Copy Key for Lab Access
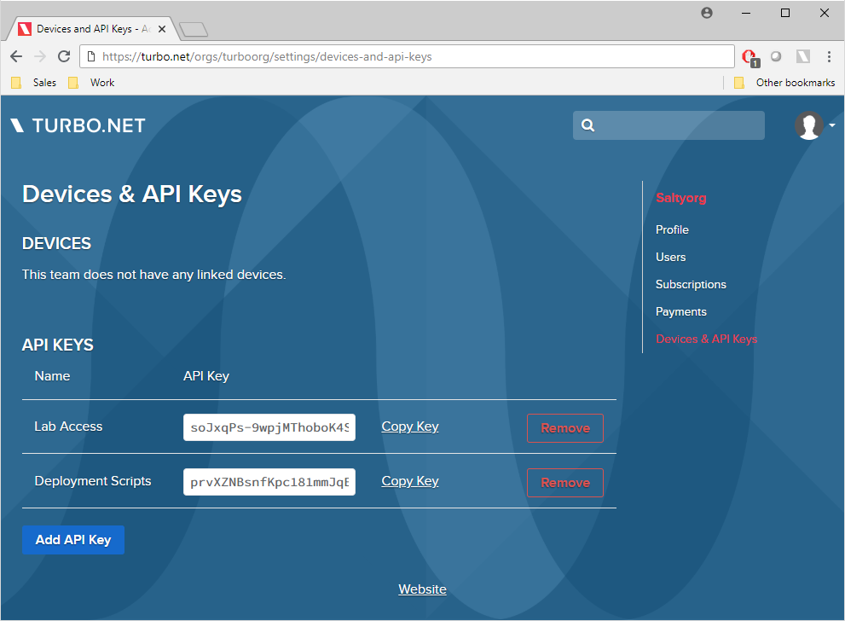845x621 pixels. point(409,426)
